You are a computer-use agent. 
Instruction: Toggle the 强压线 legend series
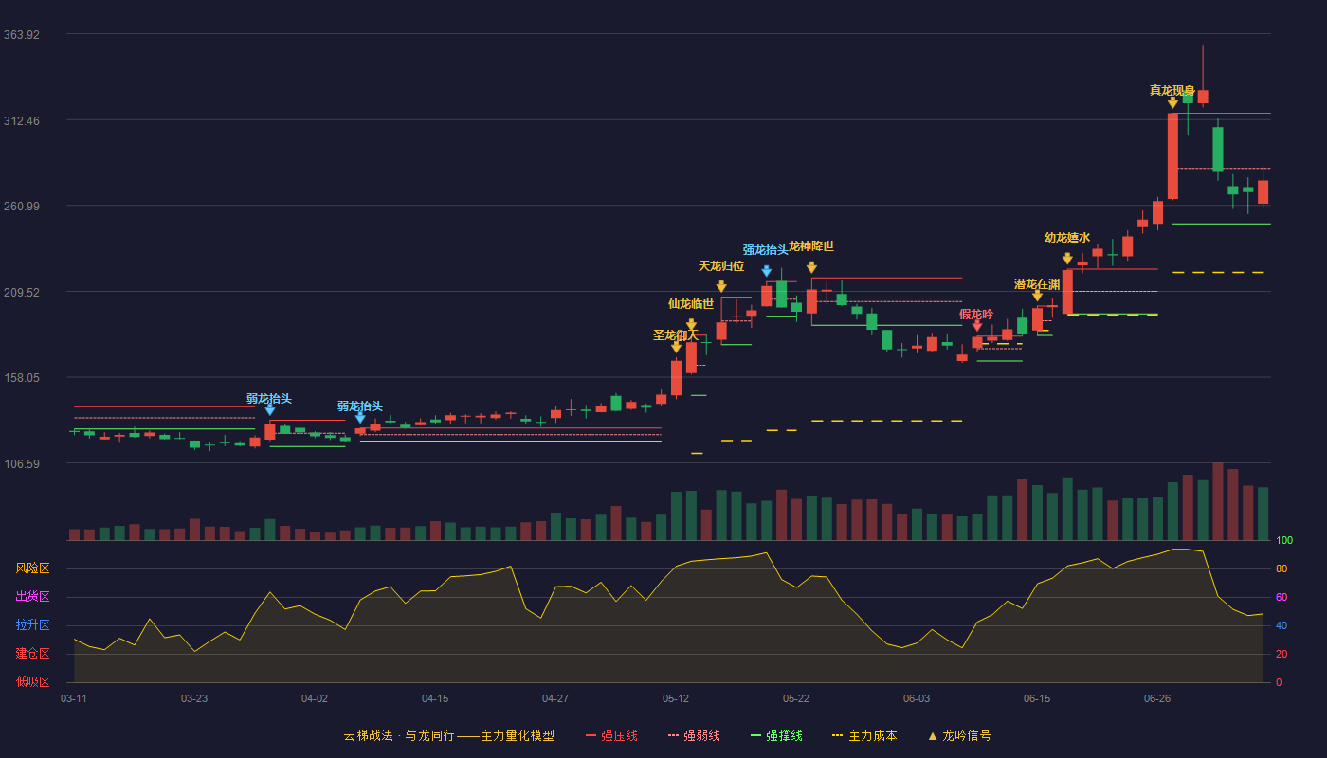[x=611, y=735]
